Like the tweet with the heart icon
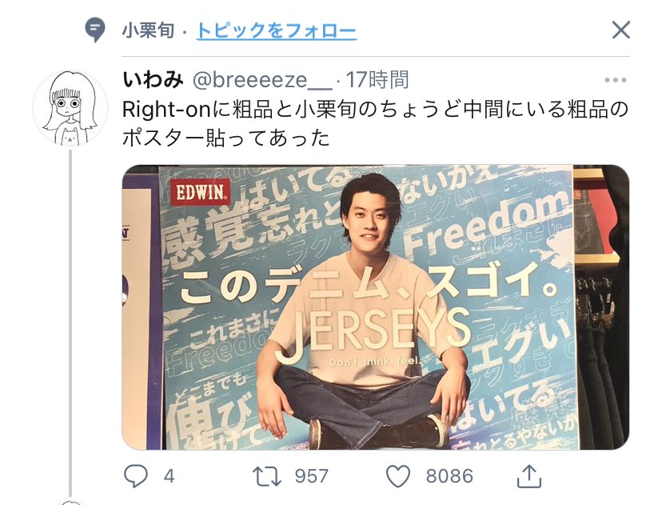Image resolution: width=662 pixels, height=505 pixels. point(398,476)
